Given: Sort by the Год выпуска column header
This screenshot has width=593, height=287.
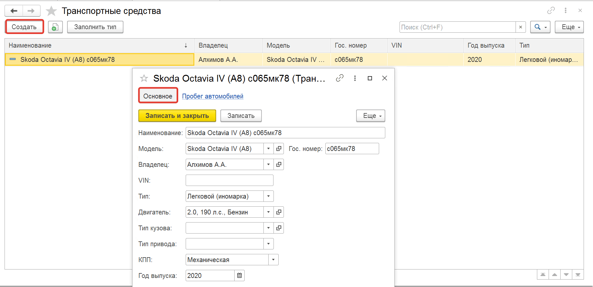Looking at the screenshot, I should (x=489, y=46).
